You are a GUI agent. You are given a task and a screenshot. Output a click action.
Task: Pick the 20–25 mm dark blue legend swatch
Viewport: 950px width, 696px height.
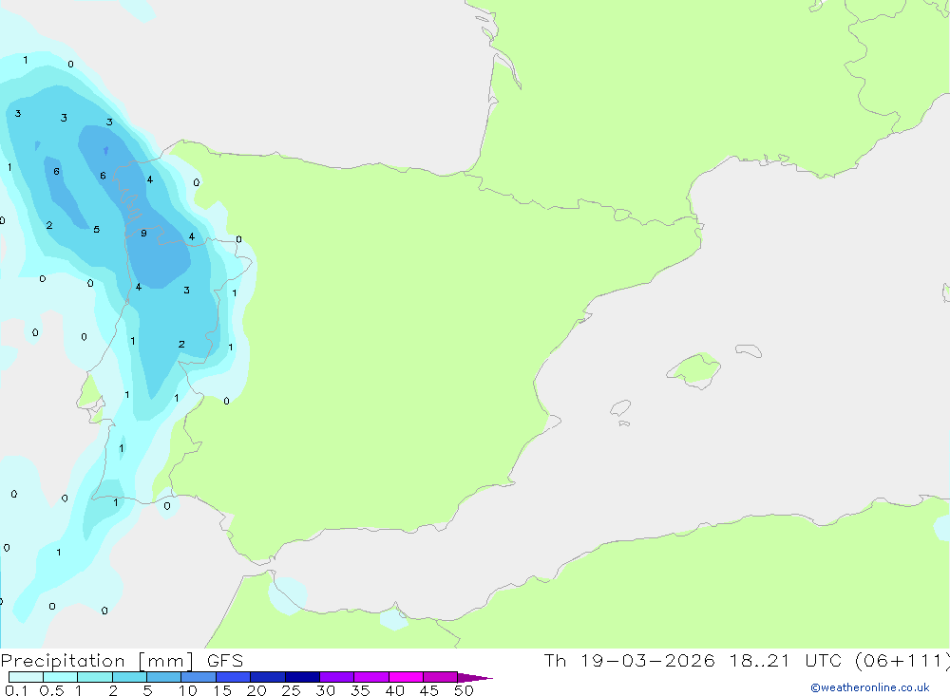268,677
